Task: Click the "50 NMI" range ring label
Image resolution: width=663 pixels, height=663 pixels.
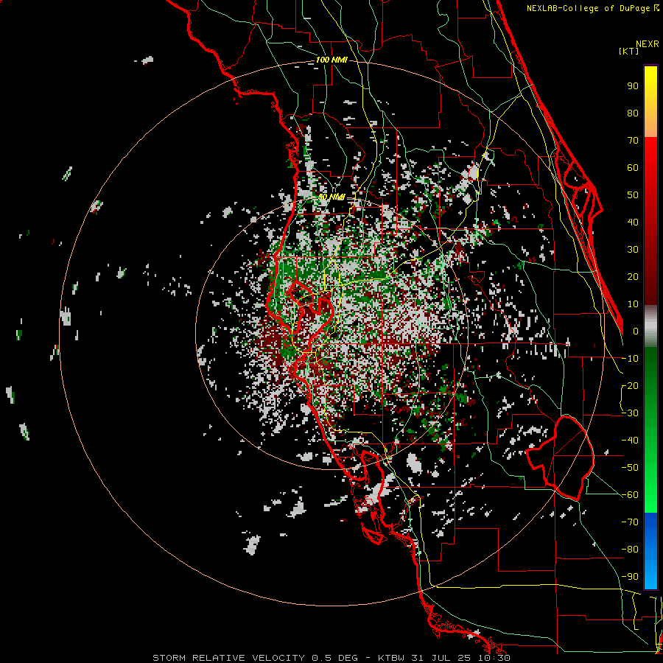Action: click(x=331, y=197)
